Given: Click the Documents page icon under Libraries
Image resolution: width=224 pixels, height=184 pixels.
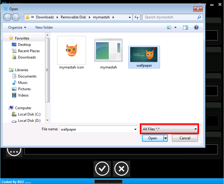Looking at the screenshot, I should [14, 76].
